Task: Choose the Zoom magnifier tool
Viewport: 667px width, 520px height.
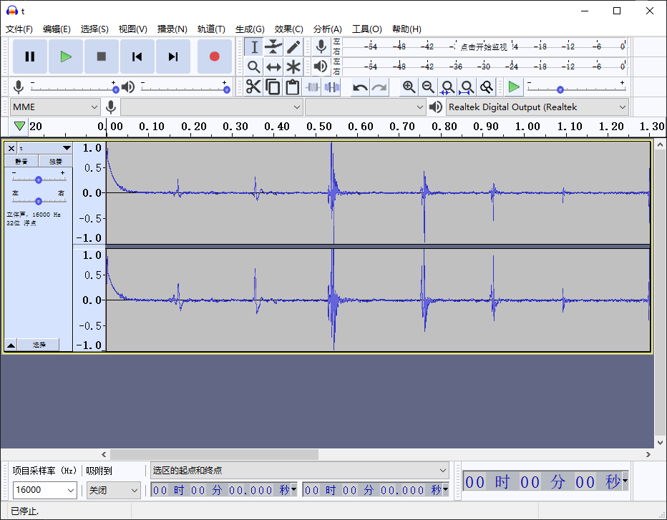Action: (x=253, y=67)
